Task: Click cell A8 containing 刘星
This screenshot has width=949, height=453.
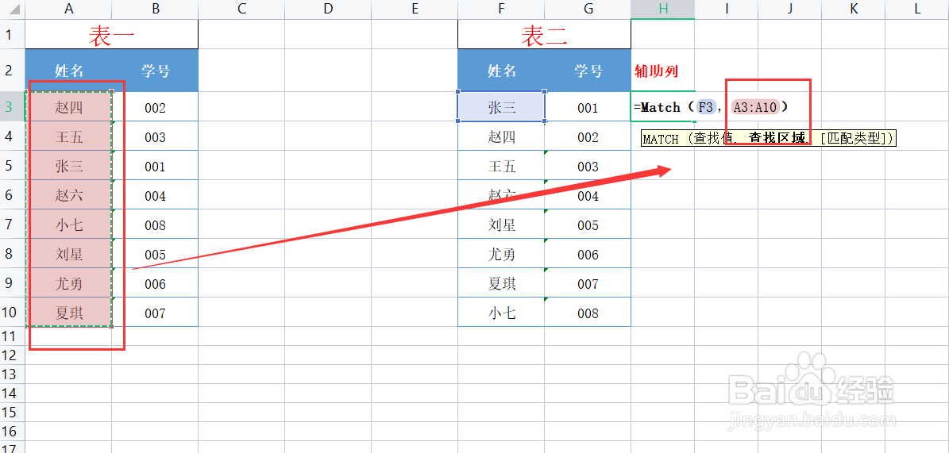Action: [x=68, y=253]
